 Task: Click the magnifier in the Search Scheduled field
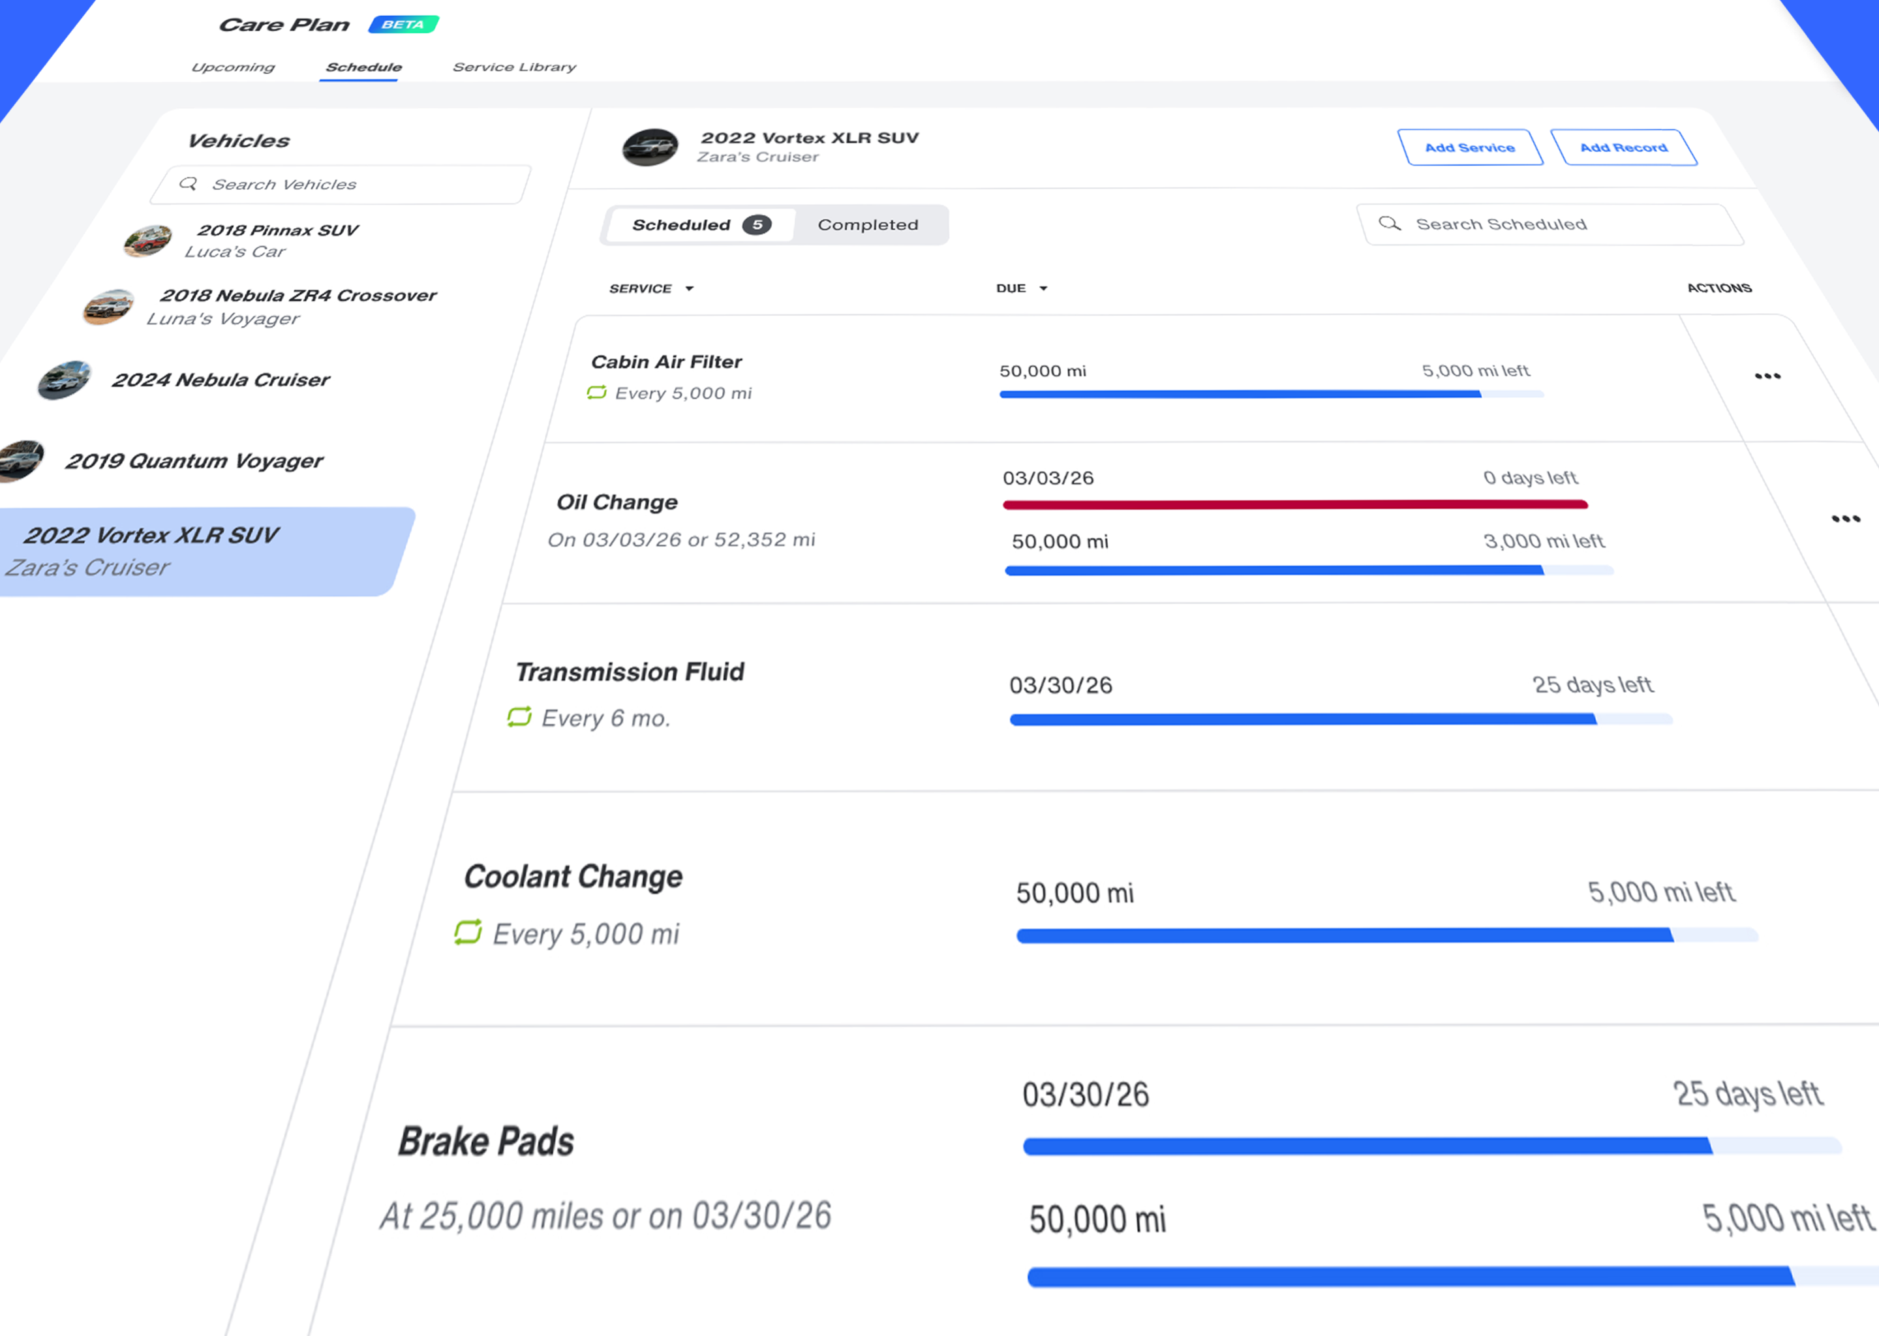pyautogui.click(x=1390, y=224)
